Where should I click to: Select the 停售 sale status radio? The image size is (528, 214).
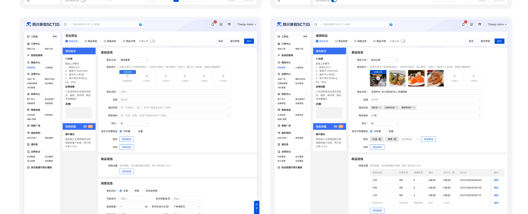132,191
